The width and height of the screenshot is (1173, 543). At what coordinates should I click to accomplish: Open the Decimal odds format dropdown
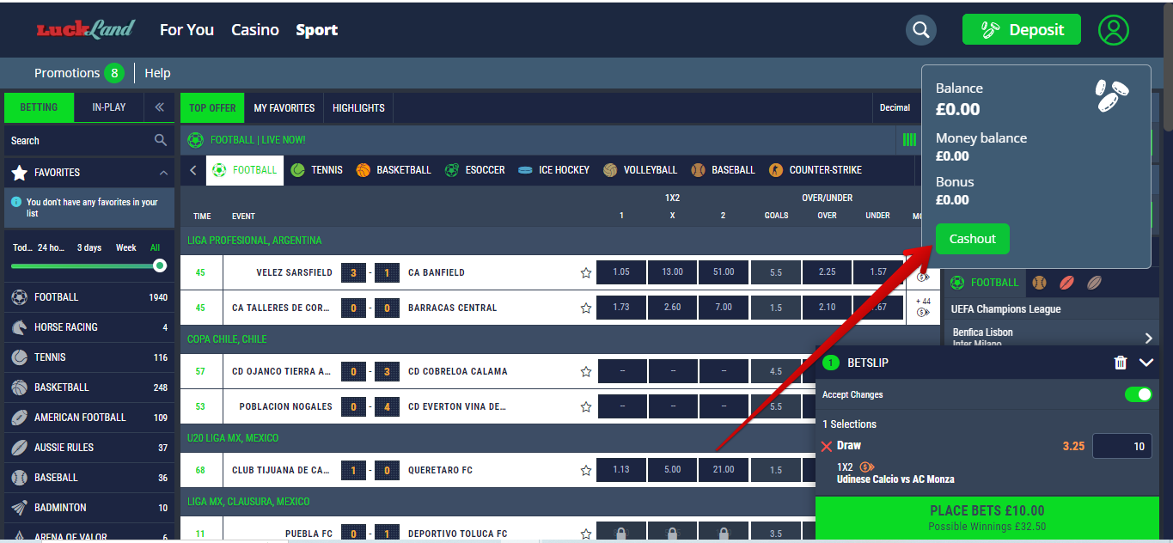pos(895,107)
